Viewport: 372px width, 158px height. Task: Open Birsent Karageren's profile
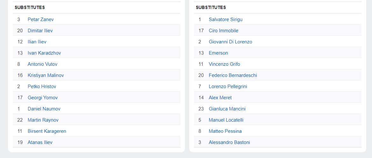tap(47, 131)
